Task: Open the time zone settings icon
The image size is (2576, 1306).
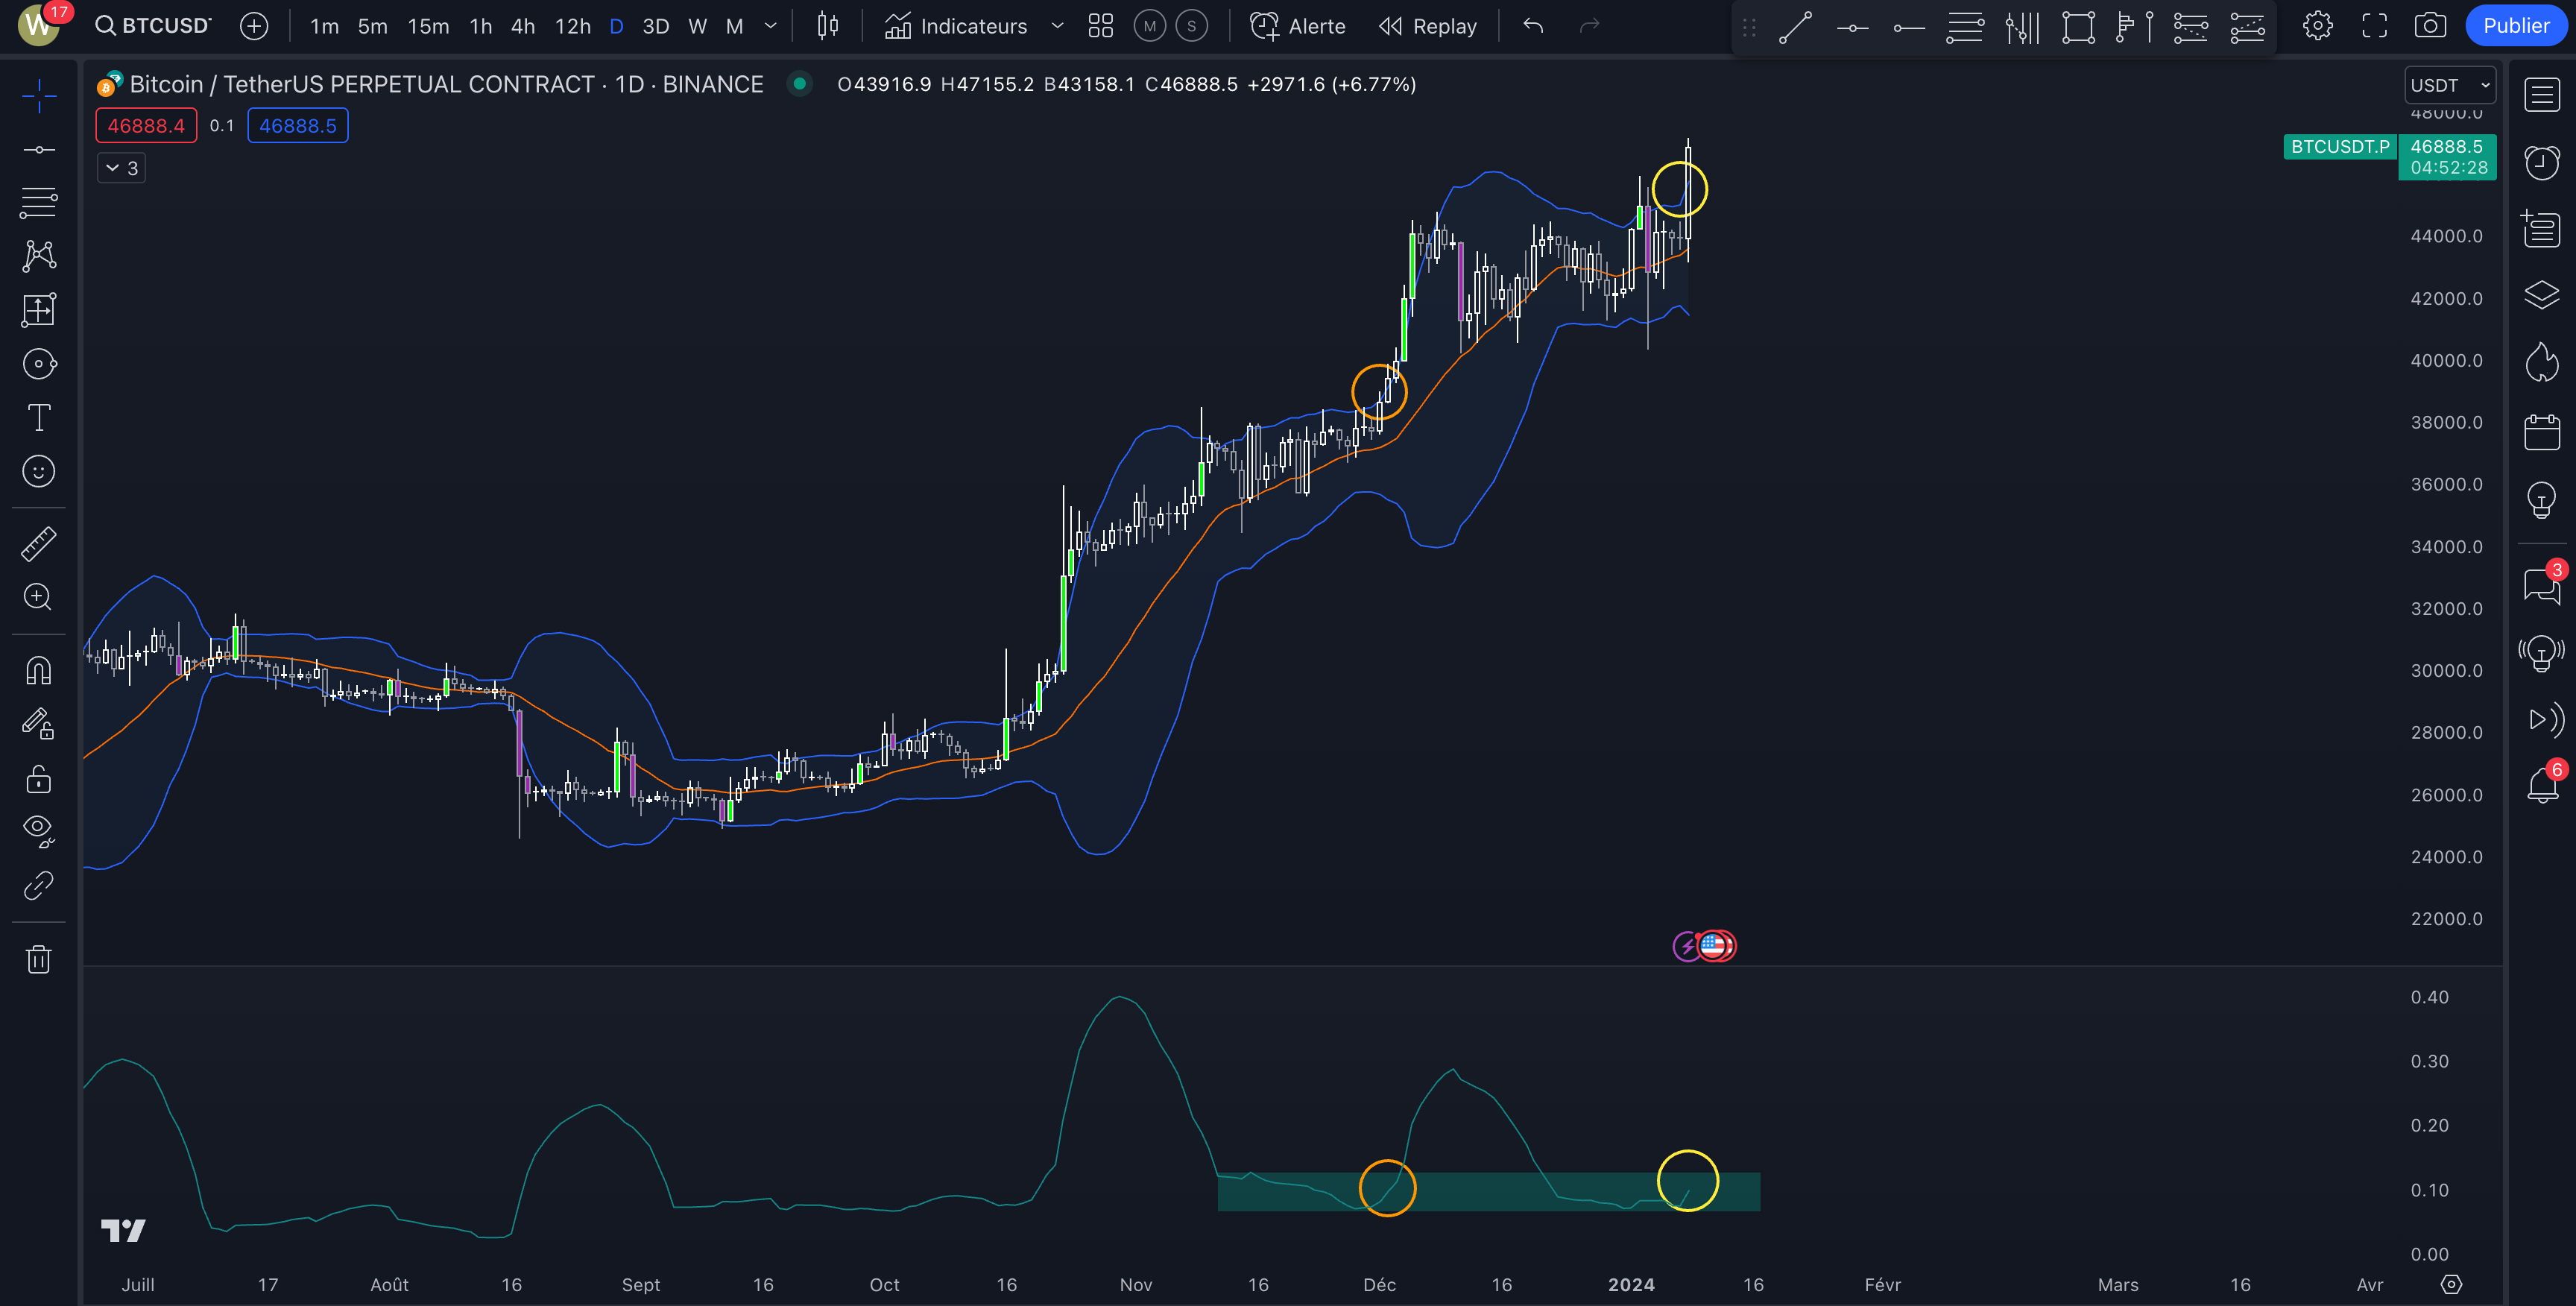Action: tap(2451, 1284)
